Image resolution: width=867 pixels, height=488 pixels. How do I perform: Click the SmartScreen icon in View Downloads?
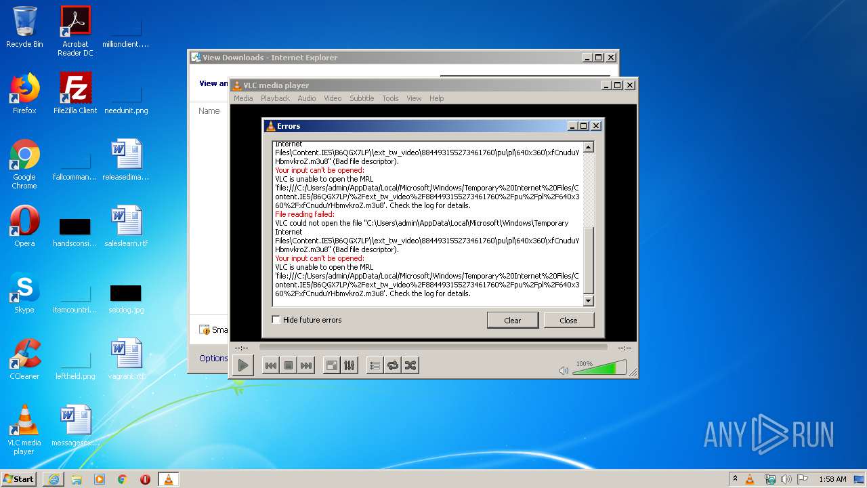point(204,329)
